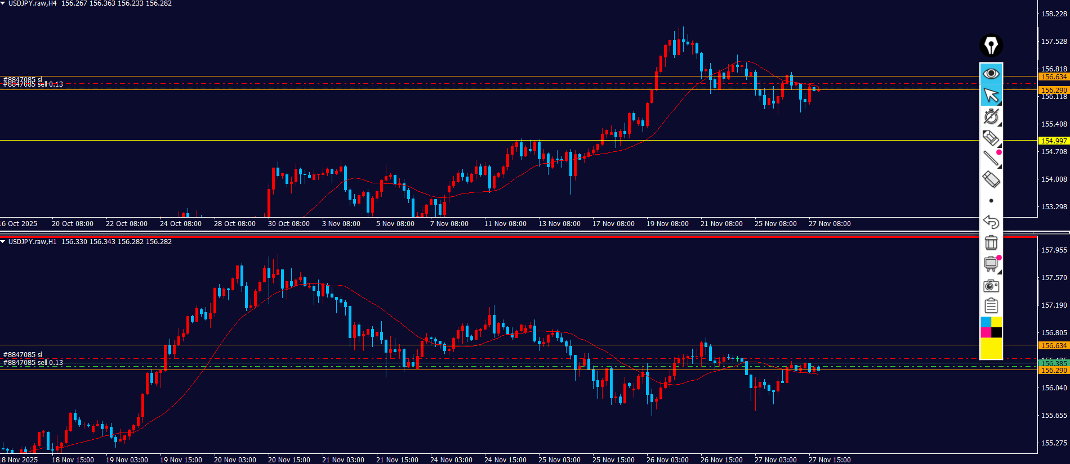Click the #8847085 sell 0.13 order label on H4 chart
1070x464 pixels.
[34, 85]
